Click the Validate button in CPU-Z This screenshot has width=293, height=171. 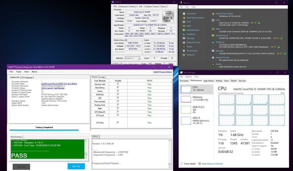pyautogui.click(x=158, y=64)
